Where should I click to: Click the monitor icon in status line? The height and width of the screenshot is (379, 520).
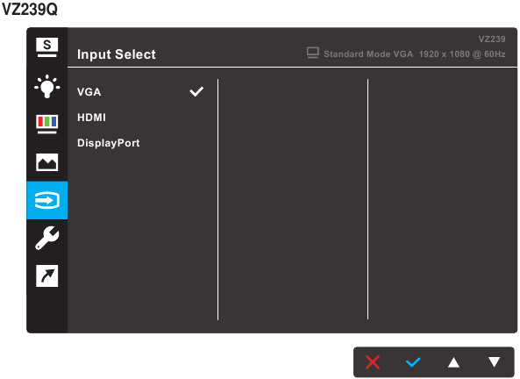(x=313, y=54)
